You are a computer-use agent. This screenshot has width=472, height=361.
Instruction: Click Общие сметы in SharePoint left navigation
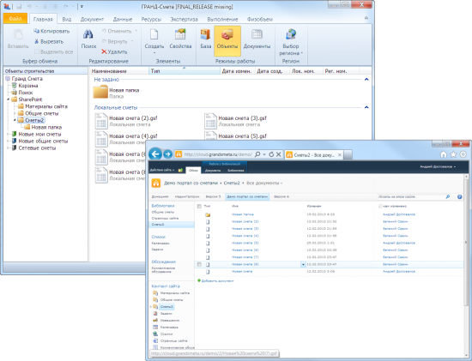coord(163,212)
